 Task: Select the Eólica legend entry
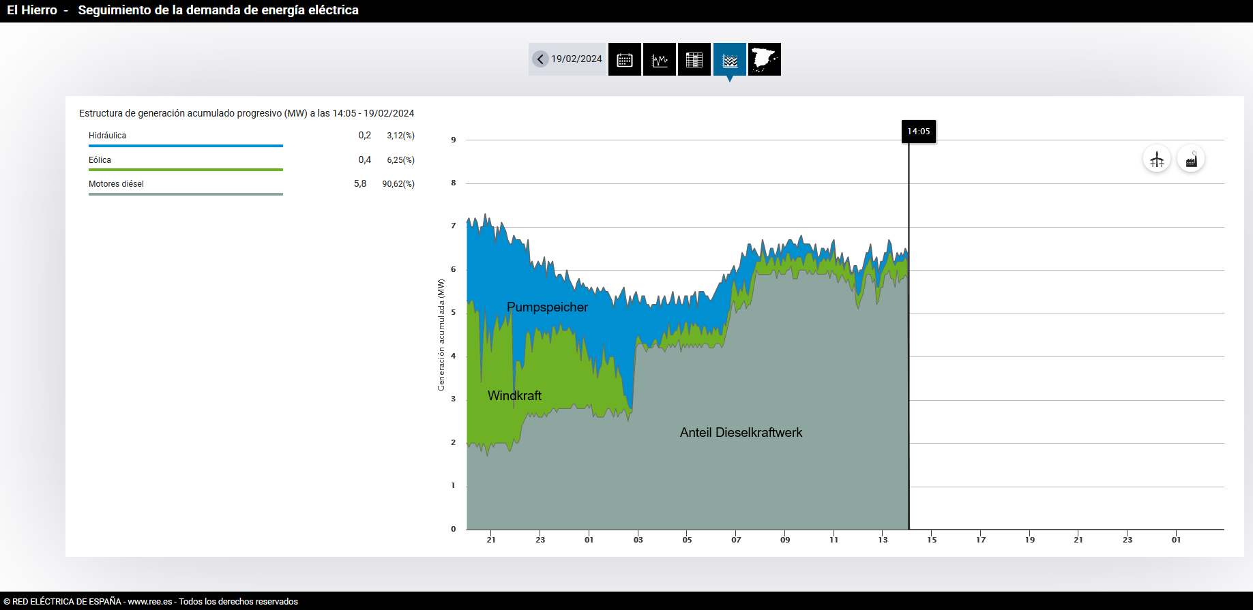point(100,160)
